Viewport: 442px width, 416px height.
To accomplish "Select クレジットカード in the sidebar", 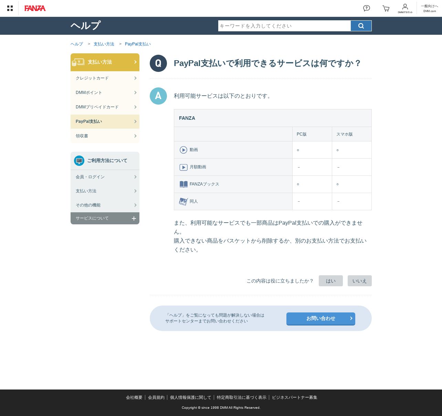I will click(x=105, y=78).
